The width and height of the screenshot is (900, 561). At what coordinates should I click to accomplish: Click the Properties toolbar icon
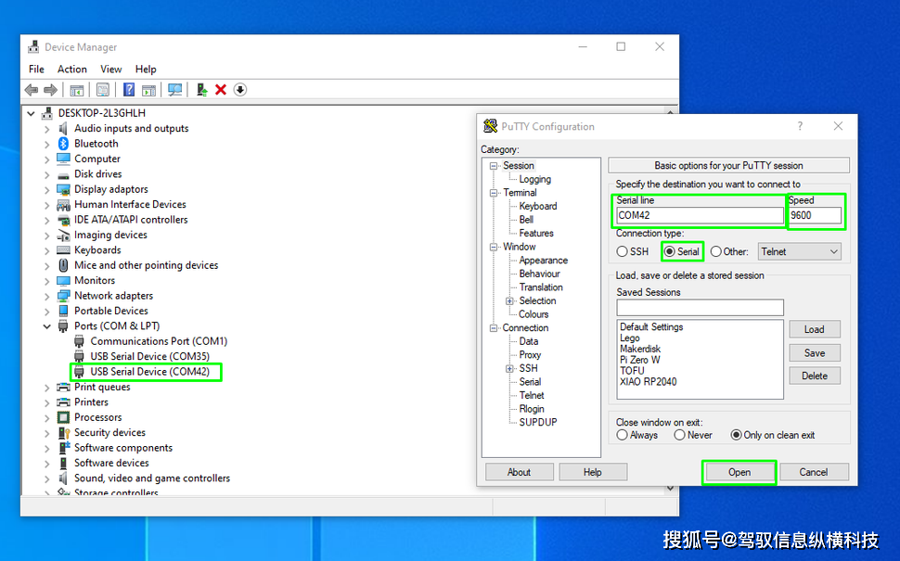pos(103,90)
